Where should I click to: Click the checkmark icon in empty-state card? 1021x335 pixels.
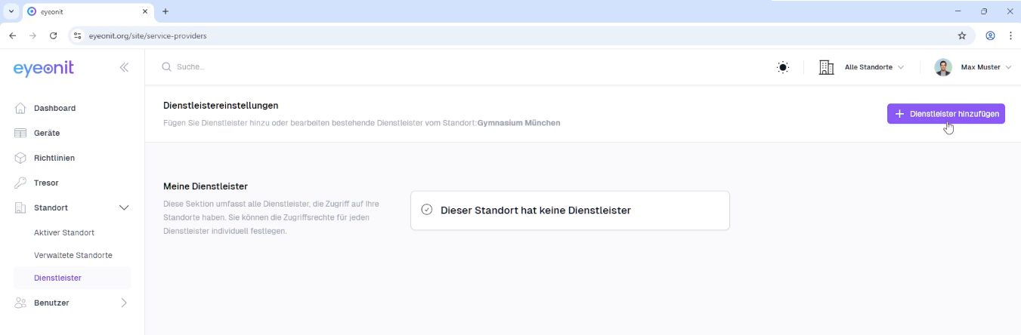(x=426, y=210)
